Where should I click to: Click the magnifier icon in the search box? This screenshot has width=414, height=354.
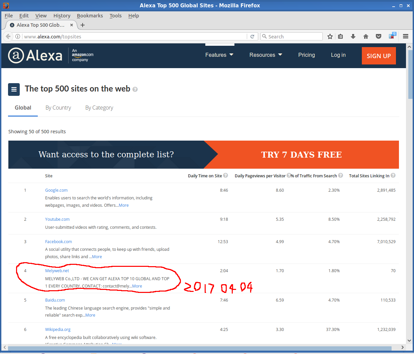264,36
